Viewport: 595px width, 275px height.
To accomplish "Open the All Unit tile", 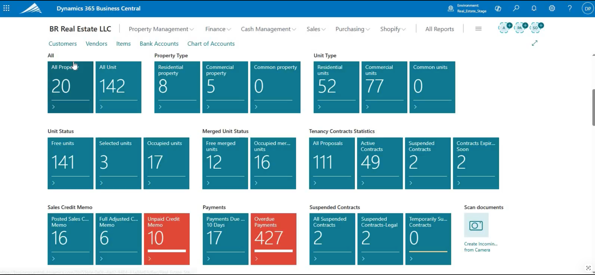I will pyautogui.click(x=119, y=87).
